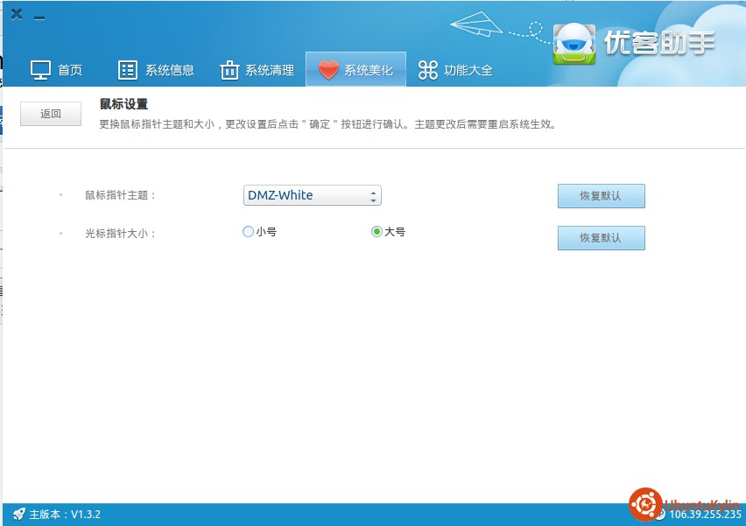Switch to the 系统美化 tab
The height and width of the screenshot is (526, 746).
coord(355,70)
